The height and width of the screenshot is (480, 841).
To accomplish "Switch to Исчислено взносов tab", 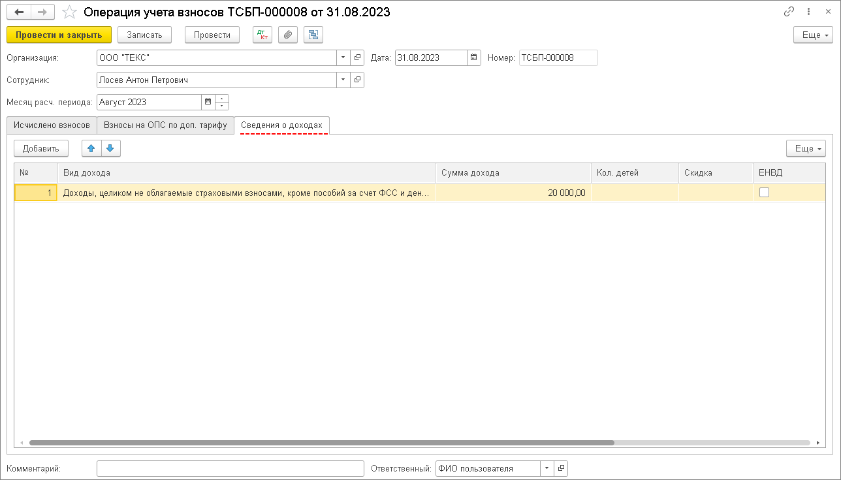I will click(52, 125).
